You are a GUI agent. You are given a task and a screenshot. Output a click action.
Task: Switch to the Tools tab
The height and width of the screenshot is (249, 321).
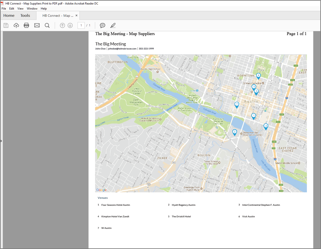[x=25, y=16]
